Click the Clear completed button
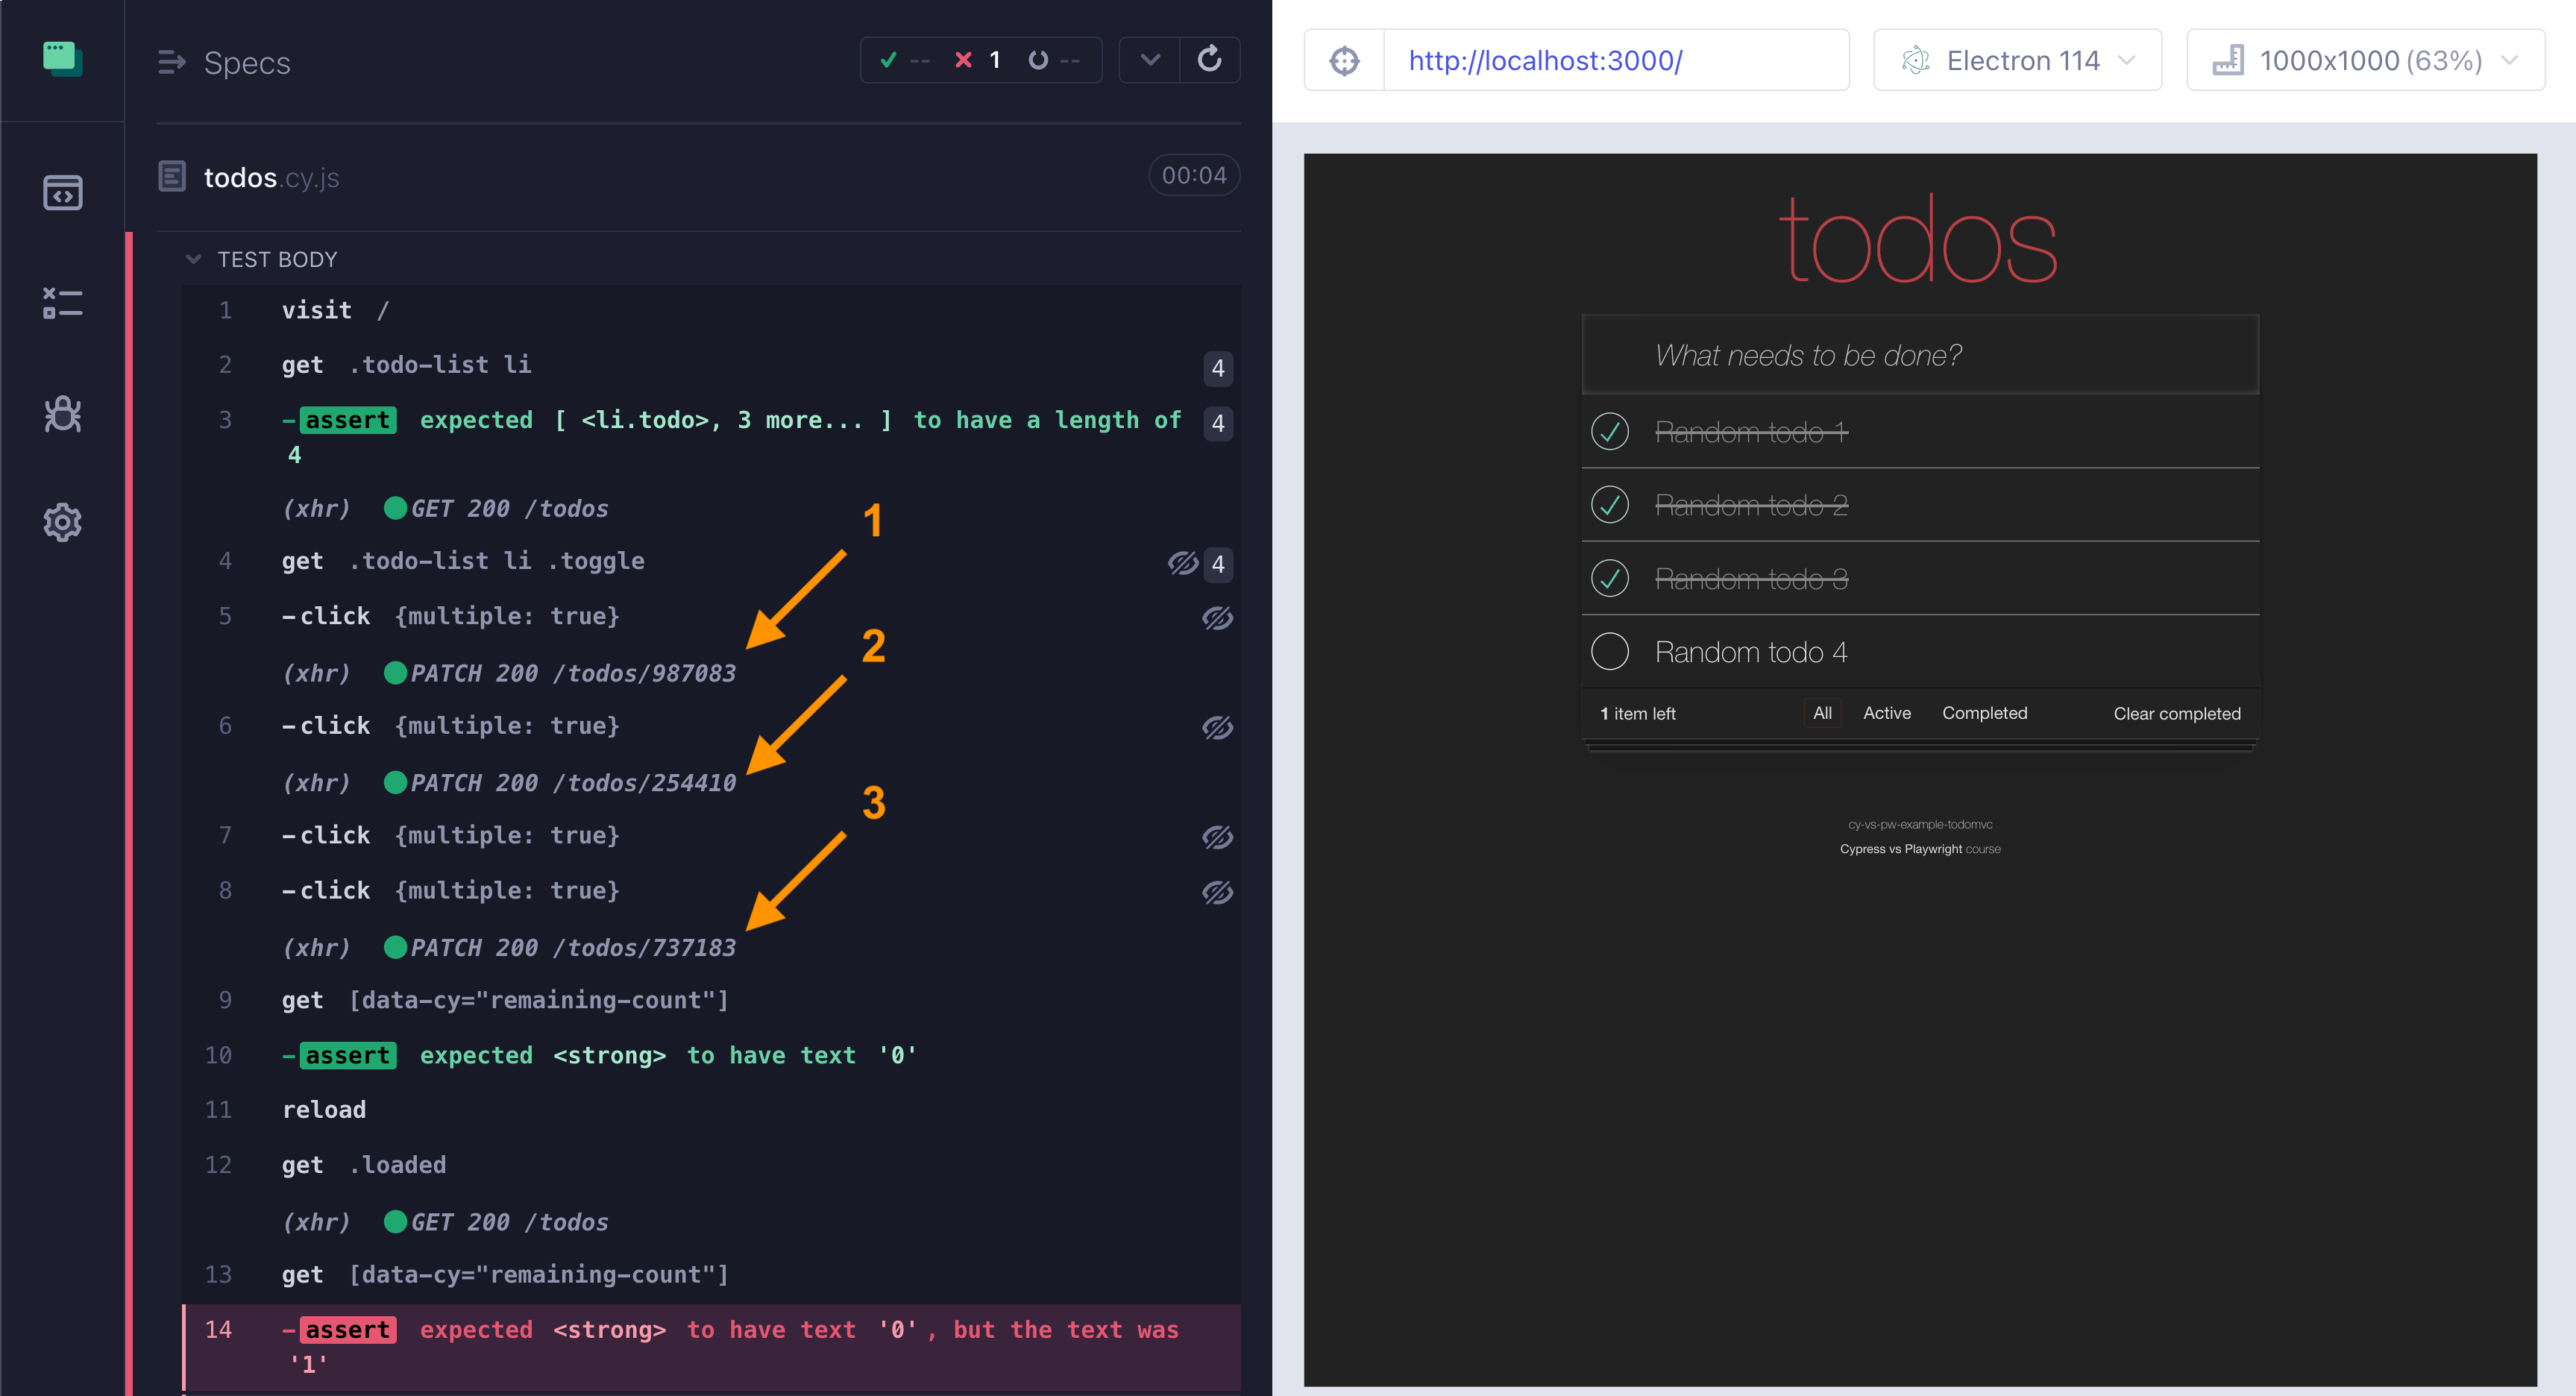The image size is (2576, 1396). [x=2176, y=714]
